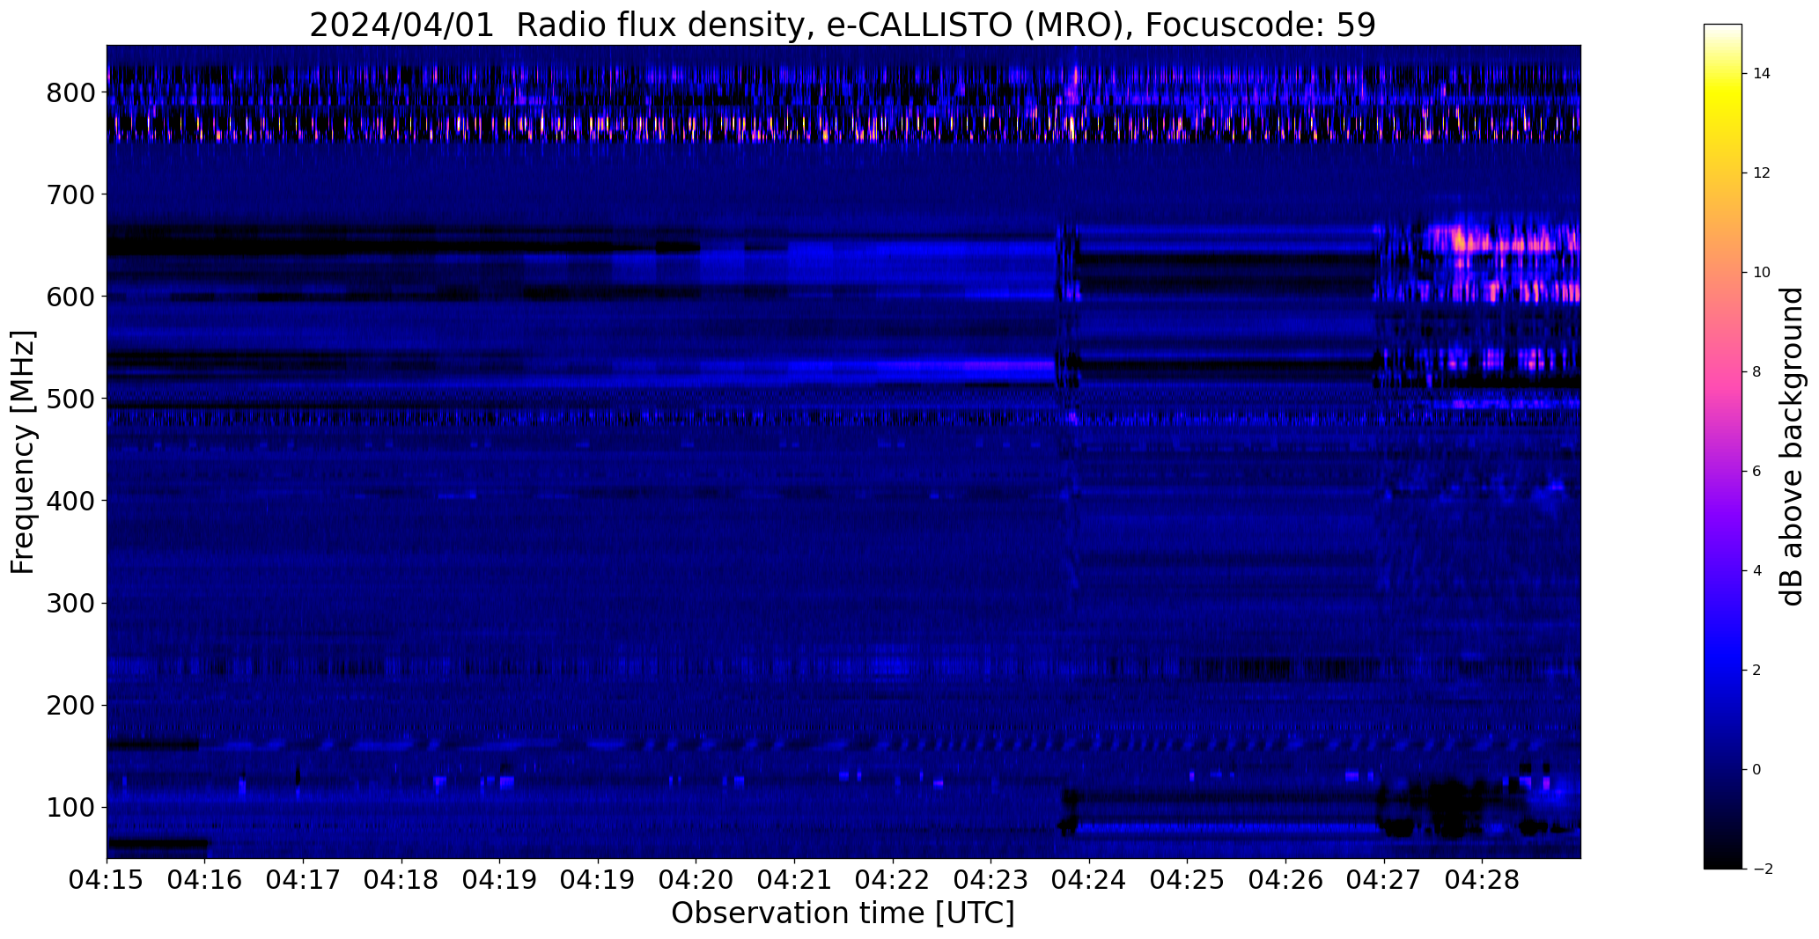The height and width of the screenshot is (939, 1819).
Task: Click the 800 frequency tick label
Action: tap(71, 92)
